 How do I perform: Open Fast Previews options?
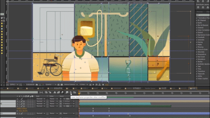point(93,85)
